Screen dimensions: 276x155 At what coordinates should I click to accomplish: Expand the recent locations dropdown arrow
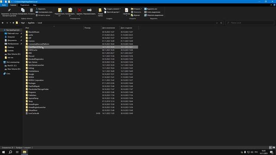pos(10,23)
